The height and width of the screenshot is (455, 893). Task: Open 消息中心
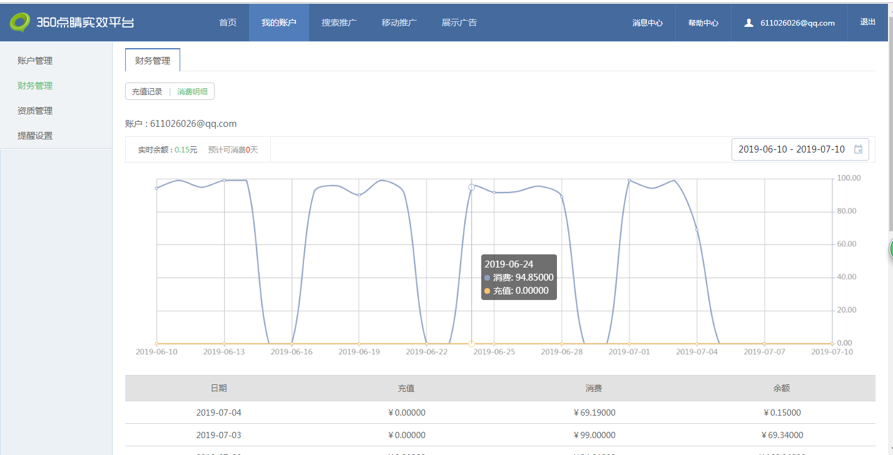point(648,22)
